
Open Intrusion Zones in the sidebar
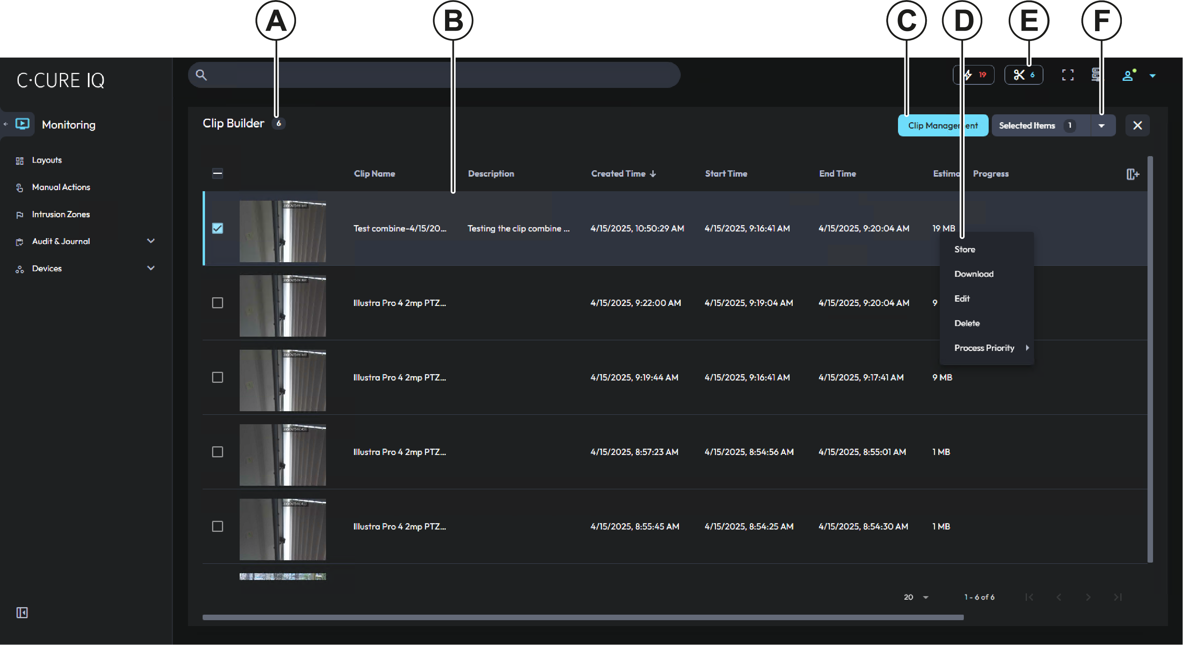pyautogui.click(x=61, y=214)
